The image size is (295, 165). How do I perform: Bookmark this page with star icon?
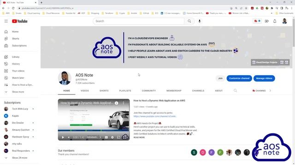click(246, 8)
